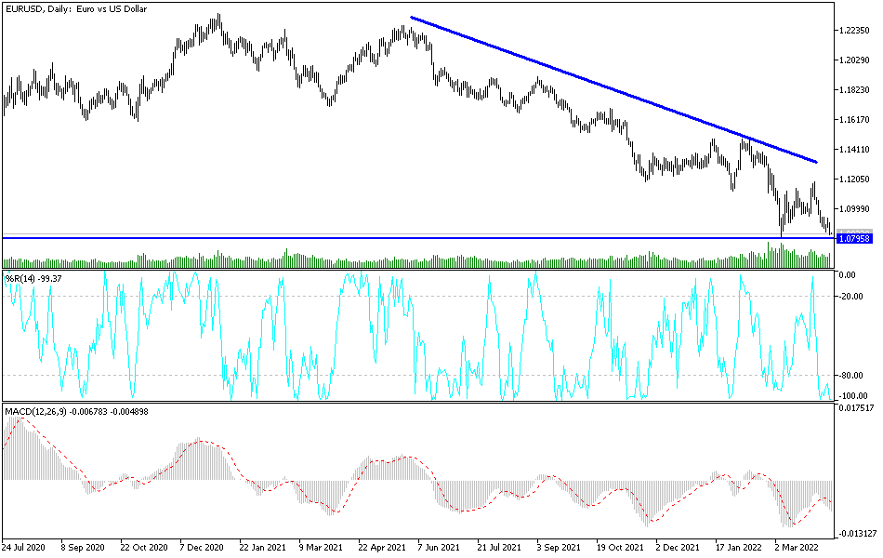Select the -20.00 overbought dashed level
883x558 pixels.
[x=372, y=294]
